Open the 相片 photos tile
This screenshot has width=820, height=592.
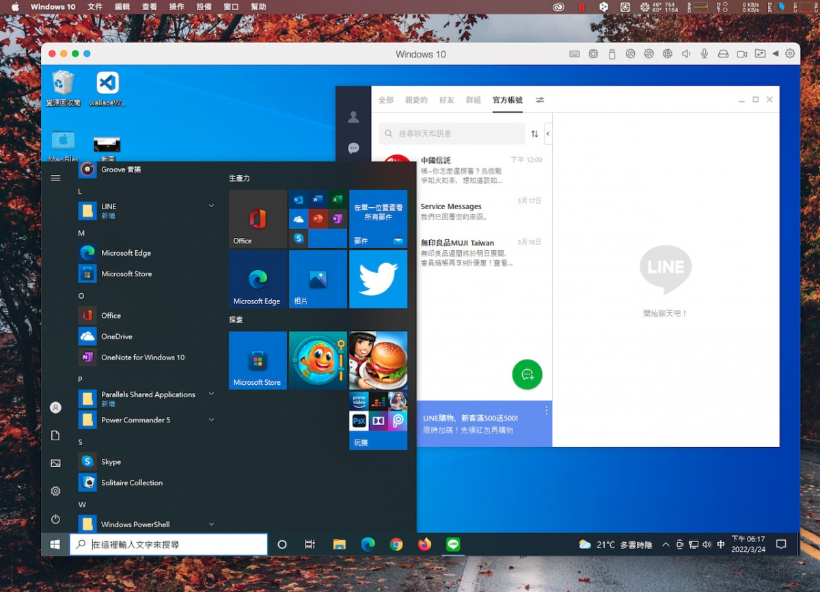point(318,279)
